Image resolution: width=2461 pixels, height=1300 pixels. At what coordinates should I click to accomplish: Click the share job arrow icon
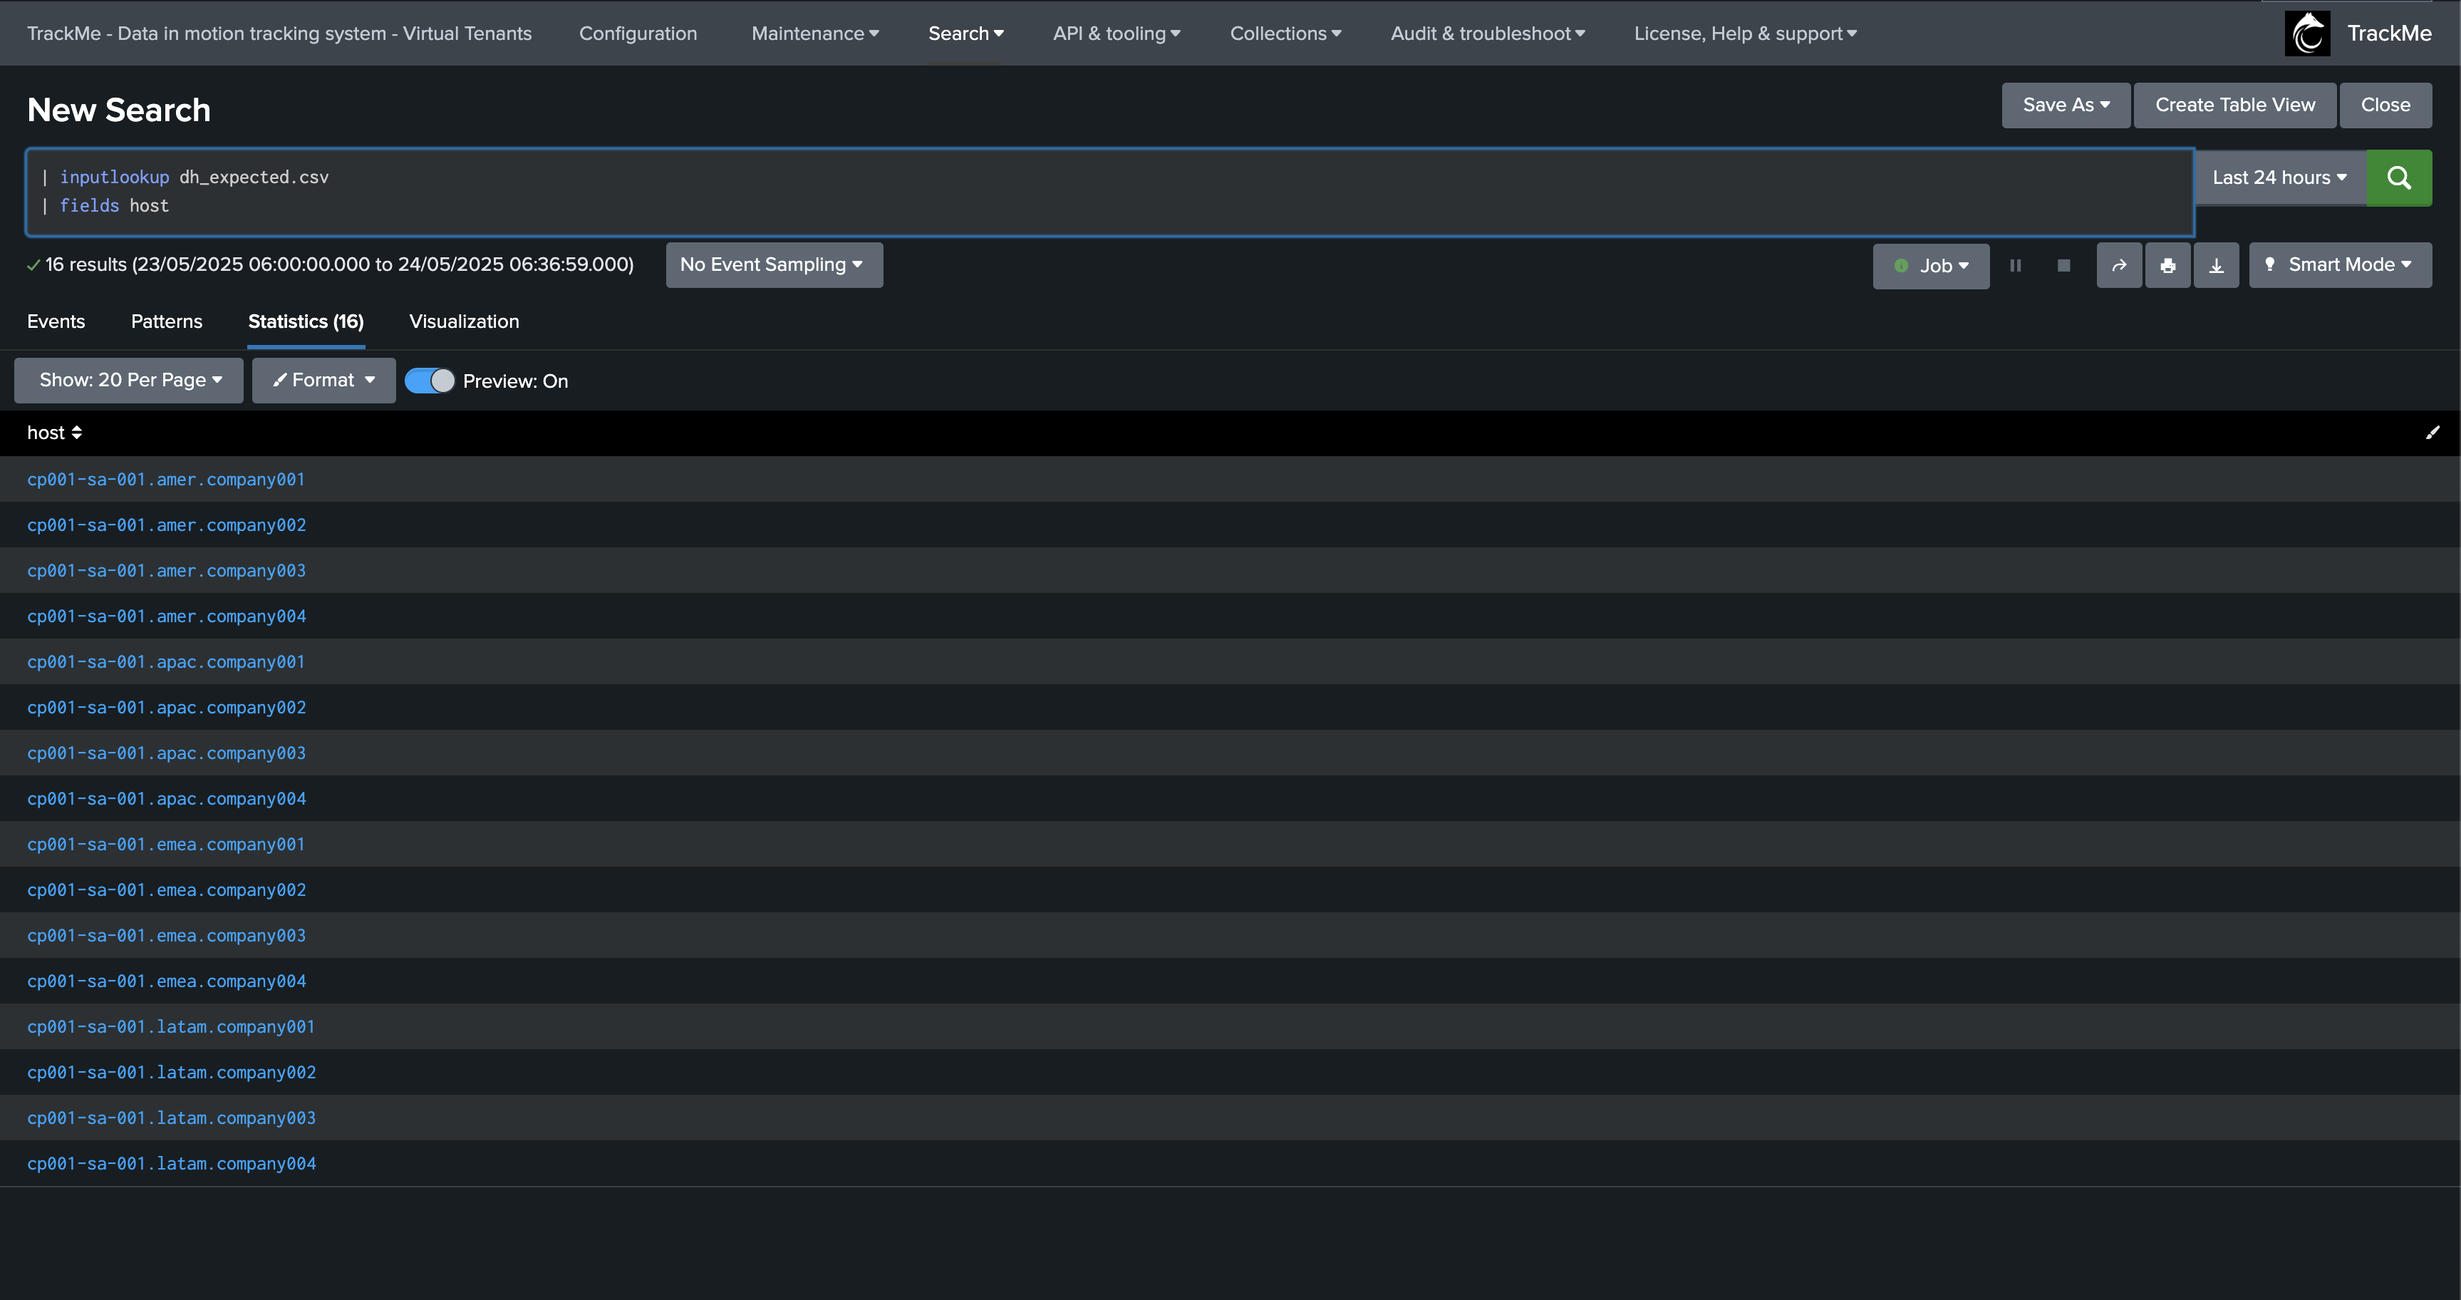point(2118,266)
